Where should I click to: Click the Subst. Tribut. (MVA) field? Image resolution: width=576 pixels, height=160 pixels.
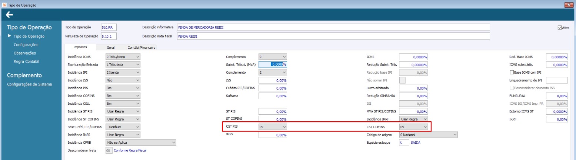coord(273,65)
